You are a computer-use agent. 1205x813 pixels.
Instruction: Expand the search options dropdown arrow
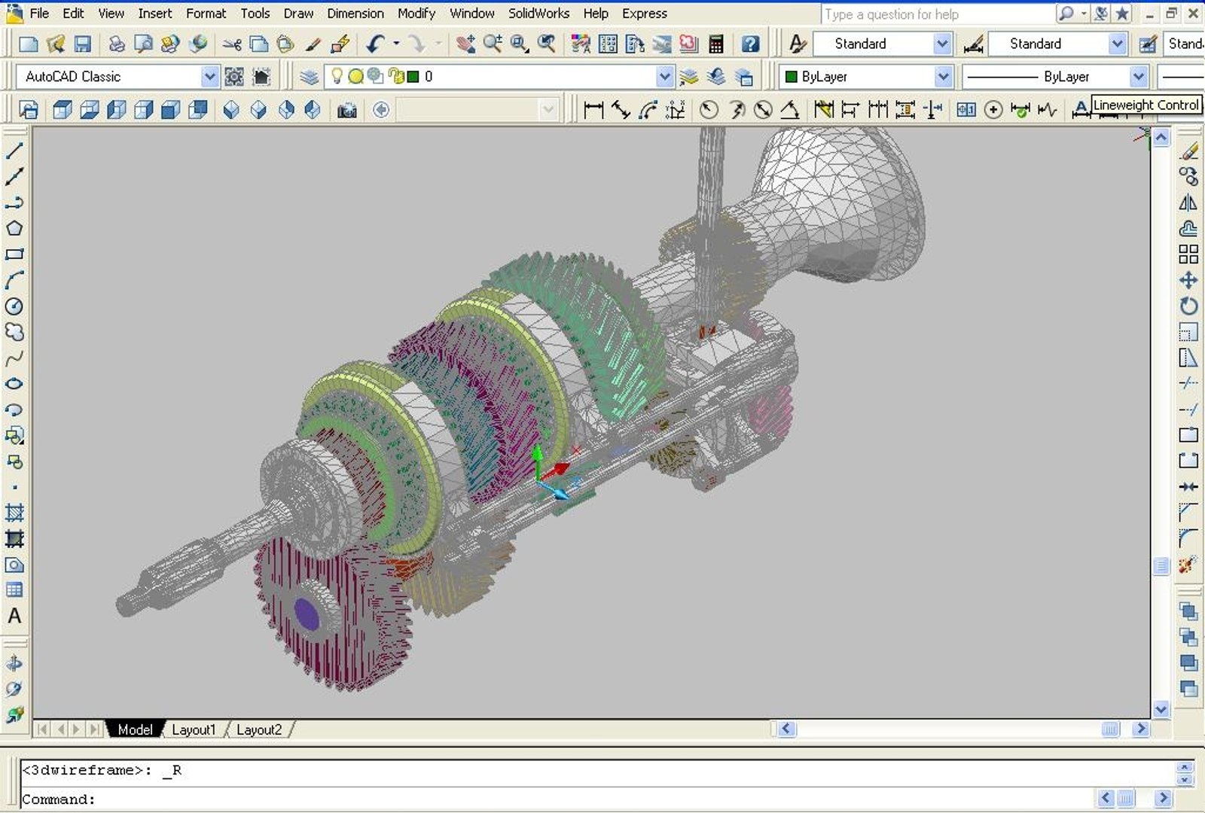(x=1084, y=14)
